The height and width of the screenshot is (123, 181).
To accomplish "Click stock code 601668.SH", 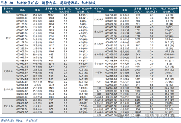I will click(111, 27).
